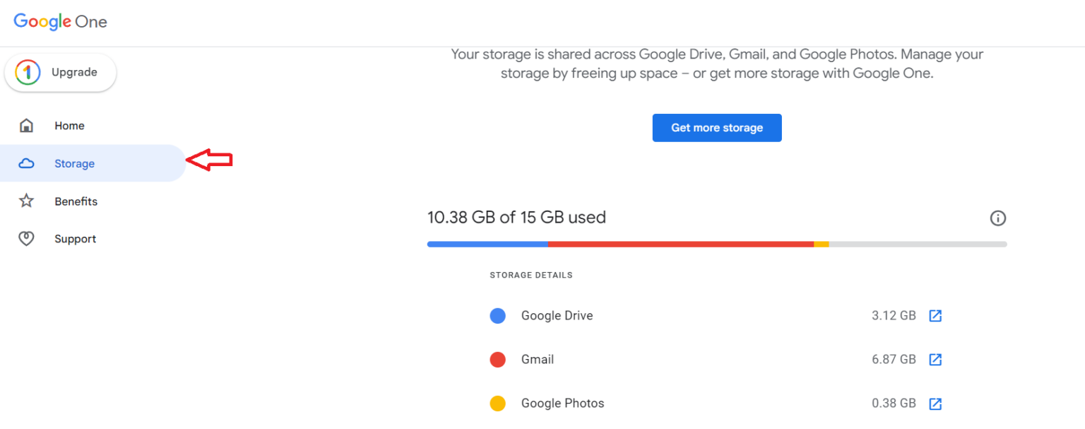The height and width of the screenshot is (429, 1085).
Task: Click the Google Photos yellow dot indicator
Action: coord(498,403)
